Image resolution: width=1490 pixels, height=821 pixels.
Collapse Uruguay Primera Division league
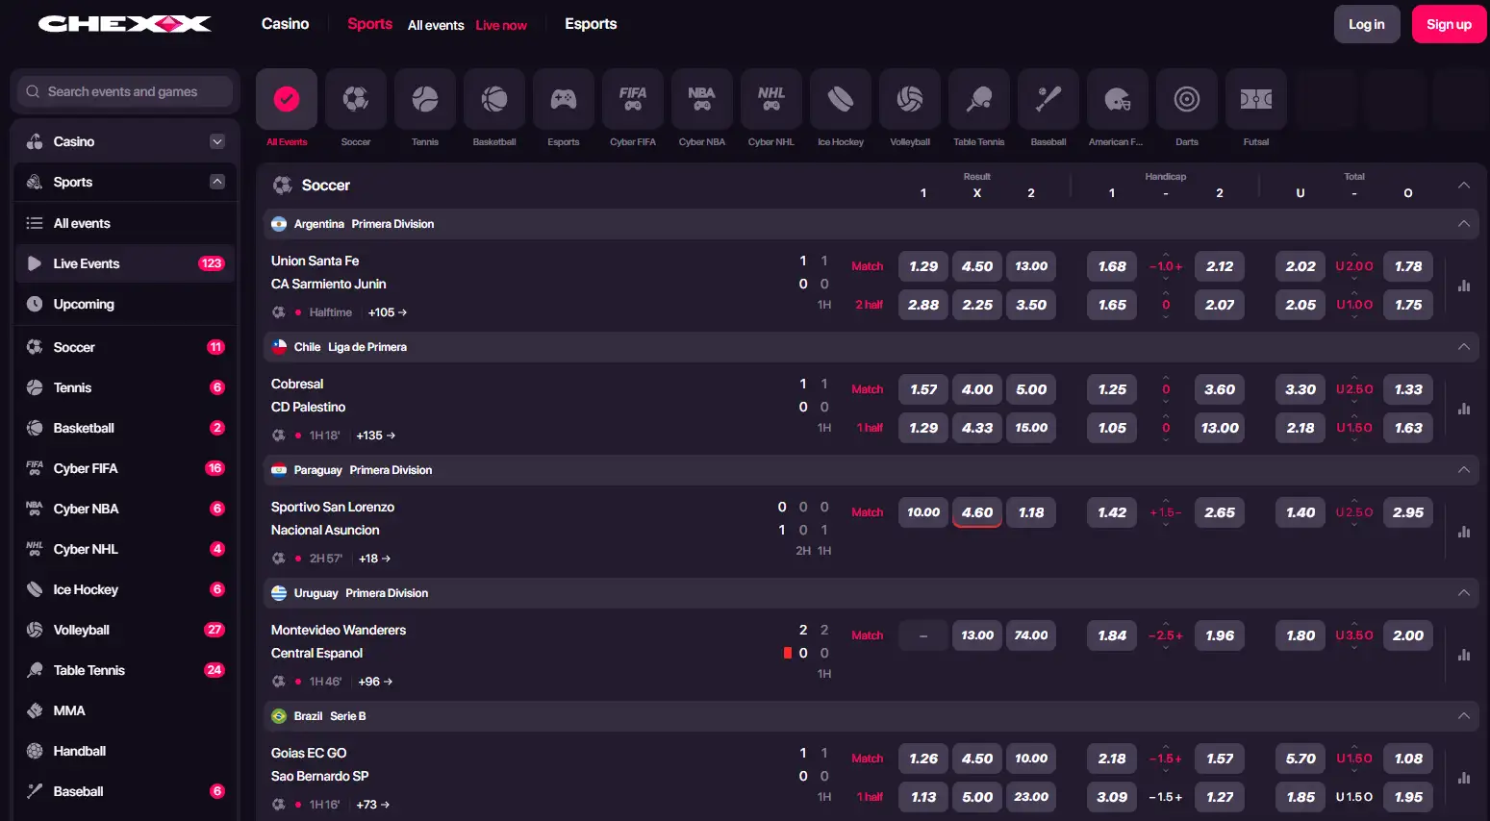pos(1464,593)
